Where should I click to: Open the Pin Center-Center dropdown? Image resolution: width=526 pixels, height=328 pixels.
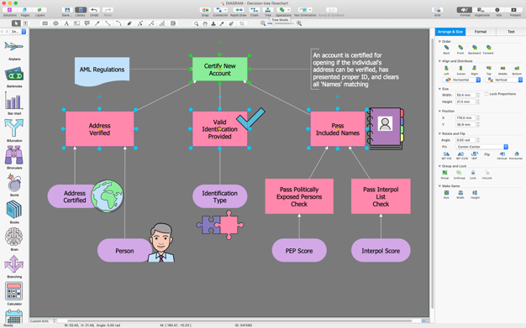click(x=481, y=147)
